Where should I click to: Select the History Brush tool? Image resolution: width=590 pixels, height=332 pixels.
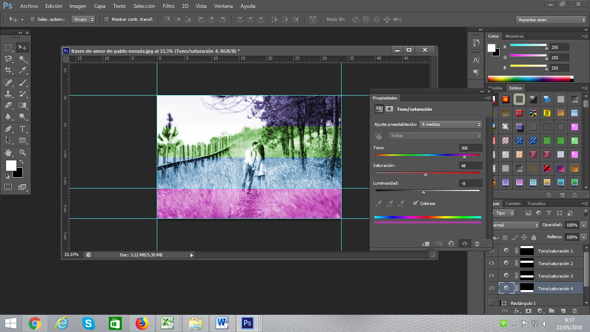click(22, 94)
